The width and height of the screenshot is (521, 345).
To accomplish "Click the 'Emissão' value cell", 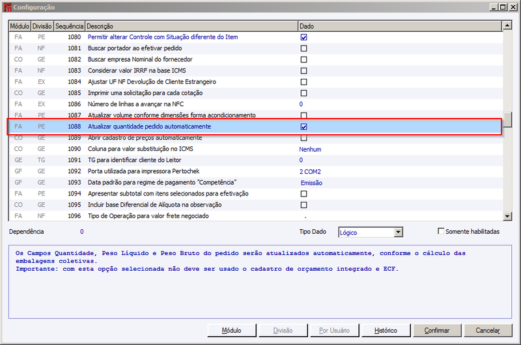I will point(311,183).
